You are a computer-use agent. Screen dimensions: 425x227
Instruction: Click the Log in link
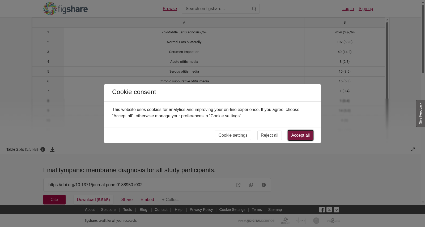[348, 9]
